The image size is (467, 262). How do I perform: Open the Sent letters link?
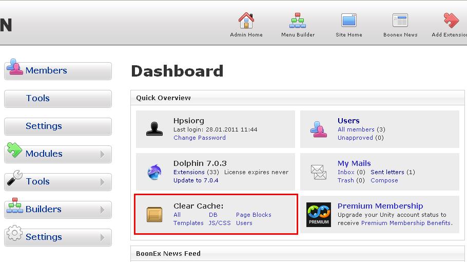click(387, 172)
